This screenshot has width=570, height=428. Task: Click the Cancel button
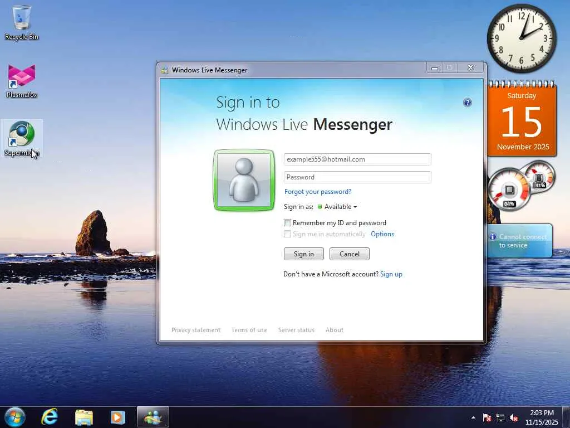click(350, 254)
